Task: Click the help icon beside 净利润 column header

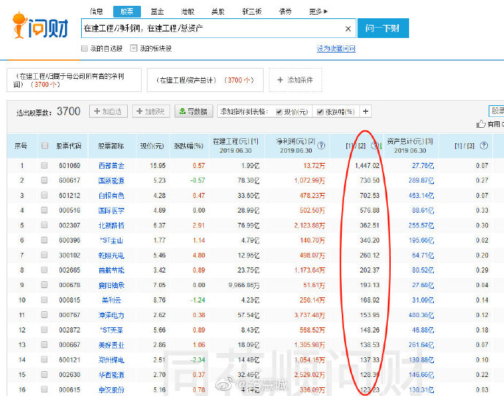Action: coord(321,145)
